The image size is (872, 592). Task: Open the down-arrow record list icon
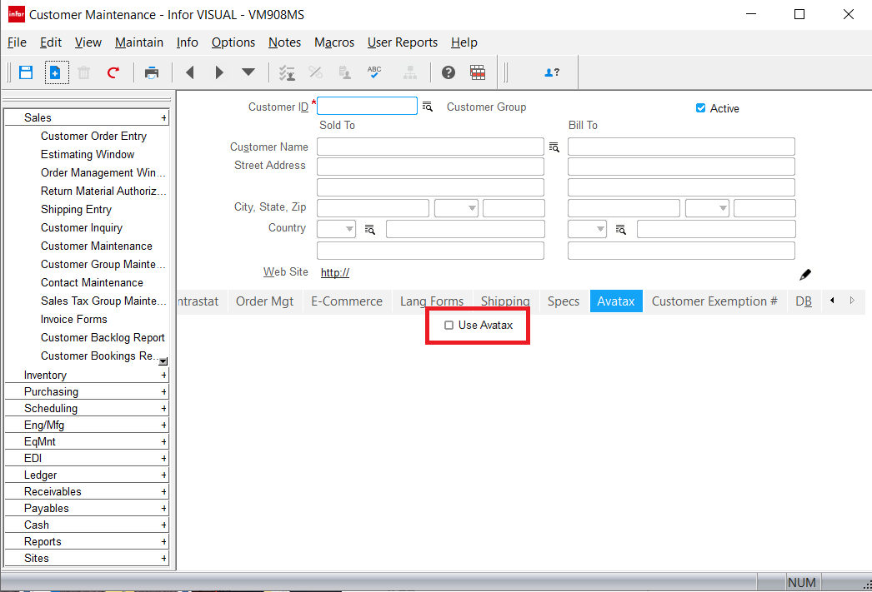[248, 72]
